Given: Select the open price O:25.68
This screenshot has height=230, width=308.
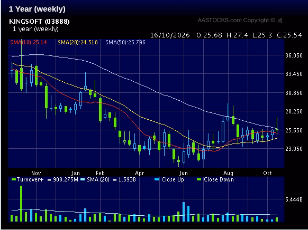Looking at the screenshot, I should click(209, 35).
